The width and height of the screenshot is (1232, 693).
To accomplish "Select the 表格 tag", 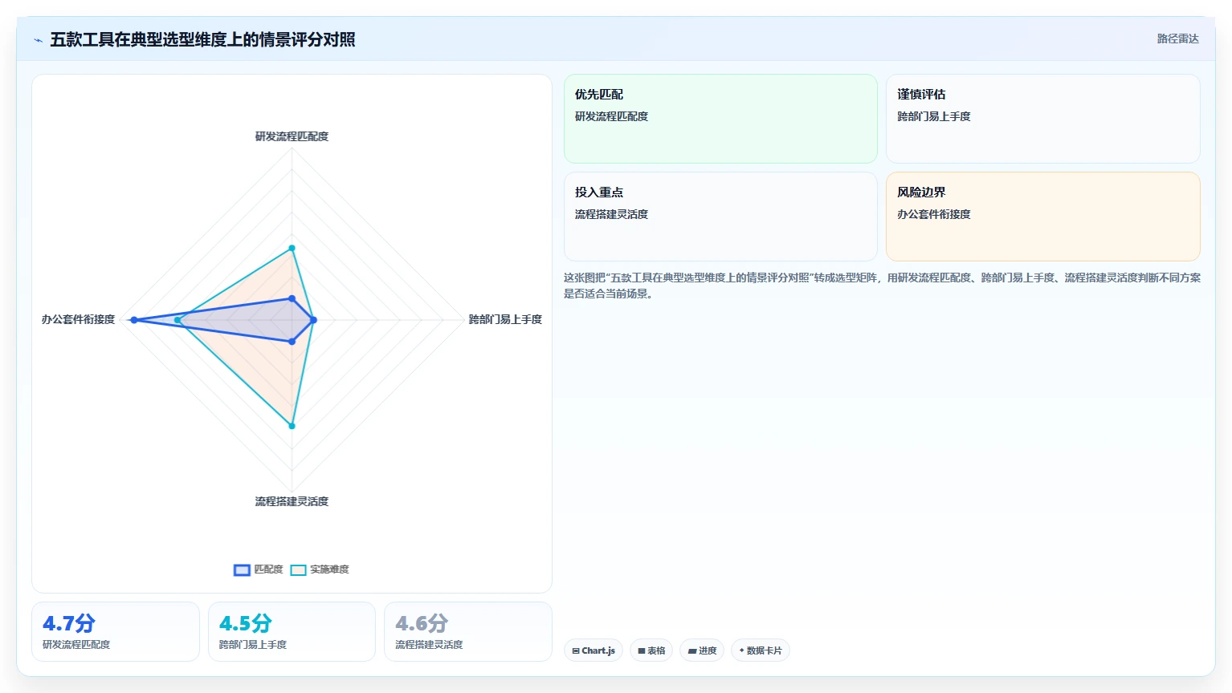I will point(651,650).
